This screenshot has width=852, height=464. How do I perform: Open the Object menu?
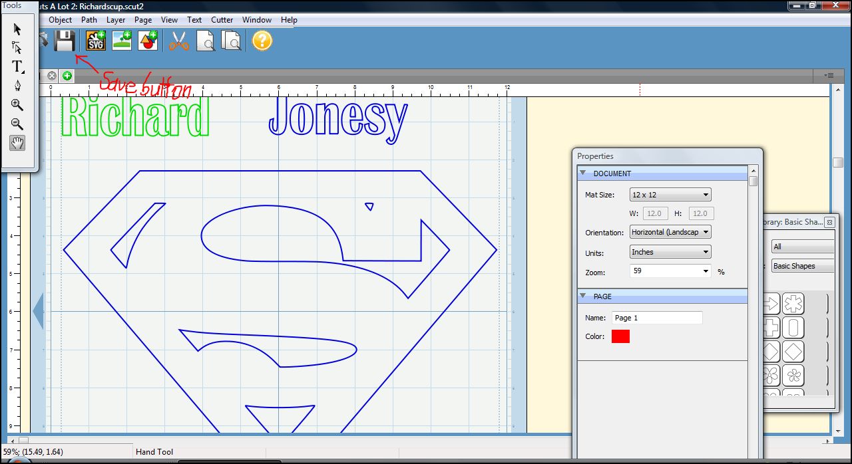coord(61,20)
